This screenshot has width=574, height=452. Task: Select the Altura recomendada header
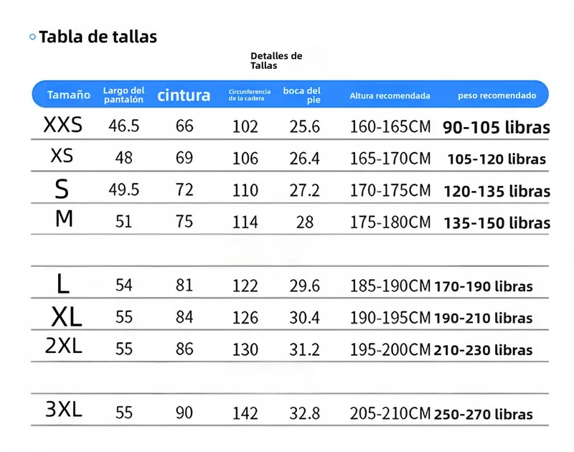[390, 96]
